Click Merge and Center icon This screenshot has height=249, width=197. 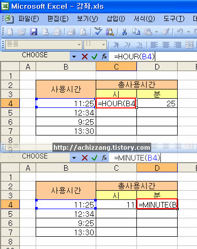[189, 45]
